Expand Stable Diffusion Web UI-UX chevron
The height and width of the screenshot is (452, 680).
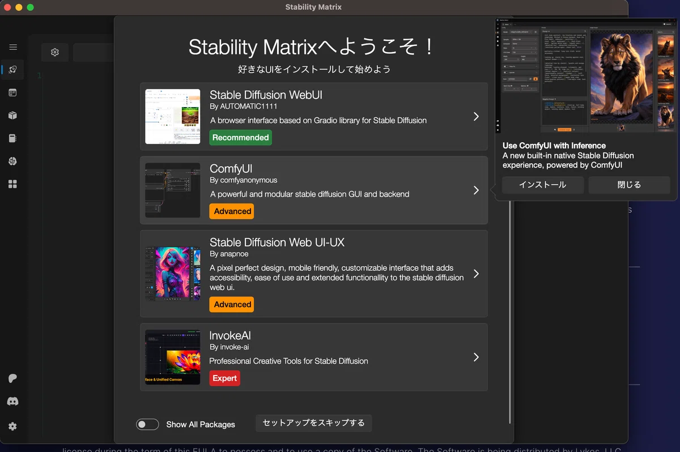pyautogui.click(x=476, y=274)
